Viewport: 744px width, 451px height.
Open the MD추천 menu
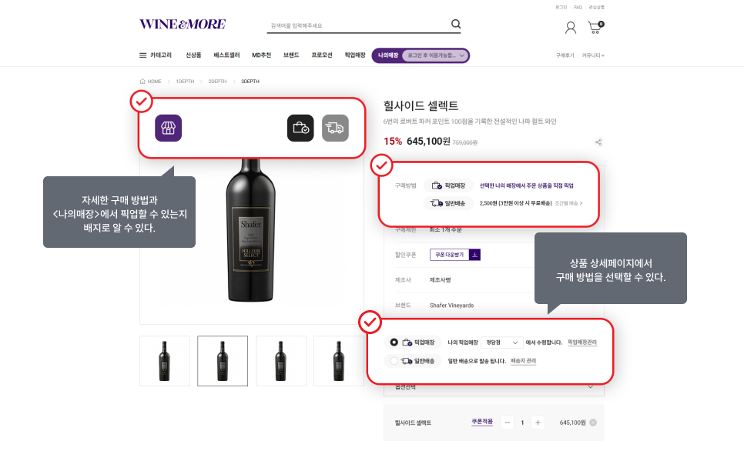(261, 55)
